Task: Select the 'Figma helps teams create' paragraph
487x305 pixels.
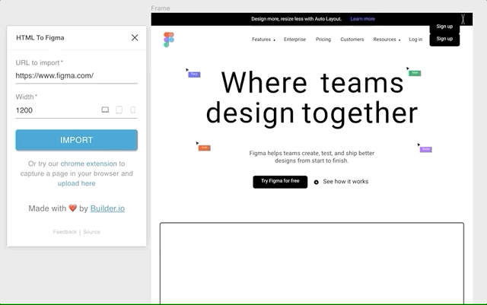Action: (x=311, y=157)
